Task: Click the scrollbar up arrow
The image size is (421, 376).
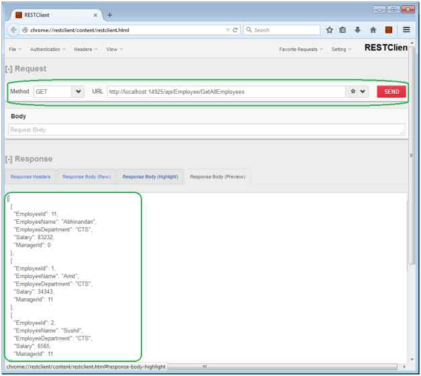Action: 412,43
